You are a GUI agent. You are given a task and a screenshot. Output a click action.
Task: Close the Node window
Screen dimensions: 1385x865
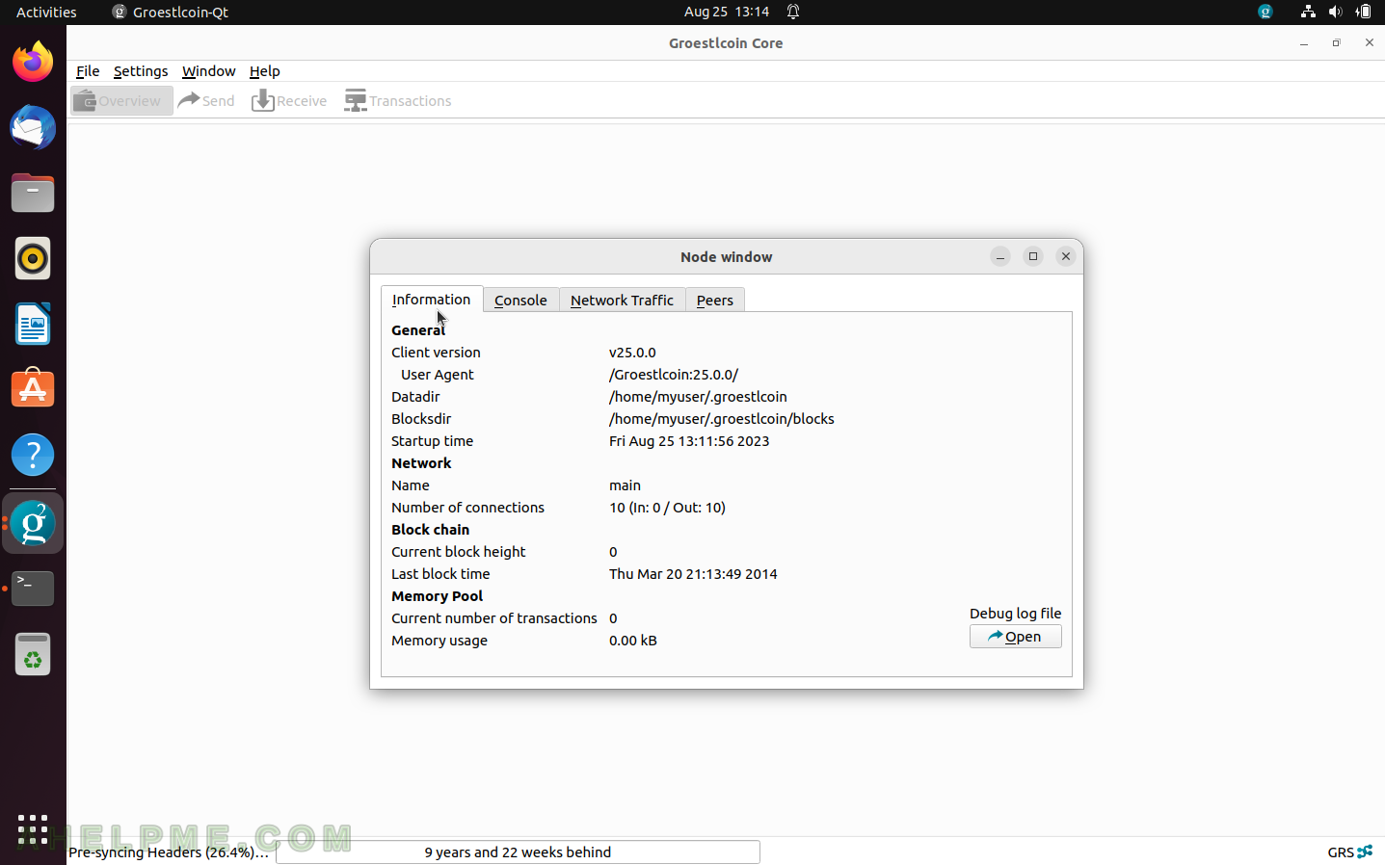pos(1066,256)
